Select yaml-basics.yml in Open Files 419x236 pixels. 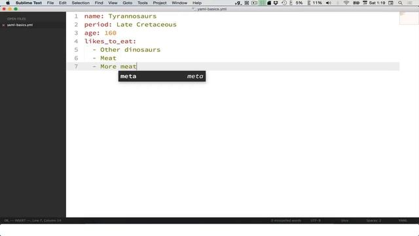20,25
